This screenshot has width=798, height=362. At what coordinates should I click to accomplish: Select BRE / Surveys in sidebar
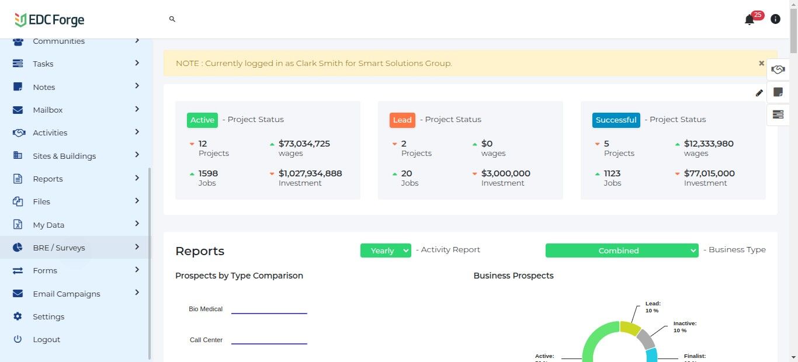click(x=59, y=248)
